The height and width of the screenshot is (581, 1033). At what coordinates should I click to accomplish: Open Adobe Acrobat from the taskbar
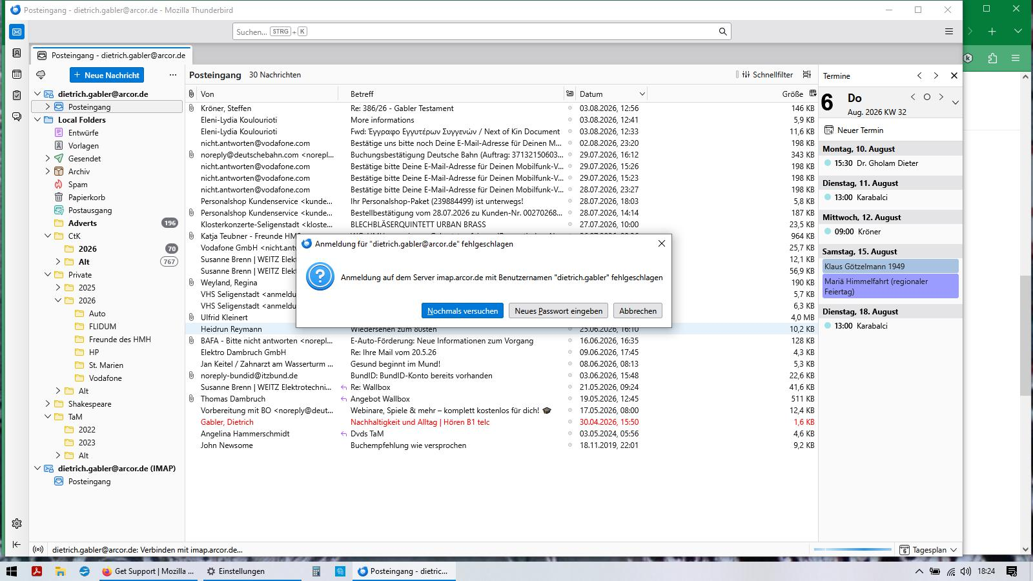pyautogui.click(x=37, y=571)
